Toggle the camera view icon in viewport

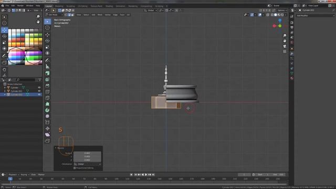(285, 46)
